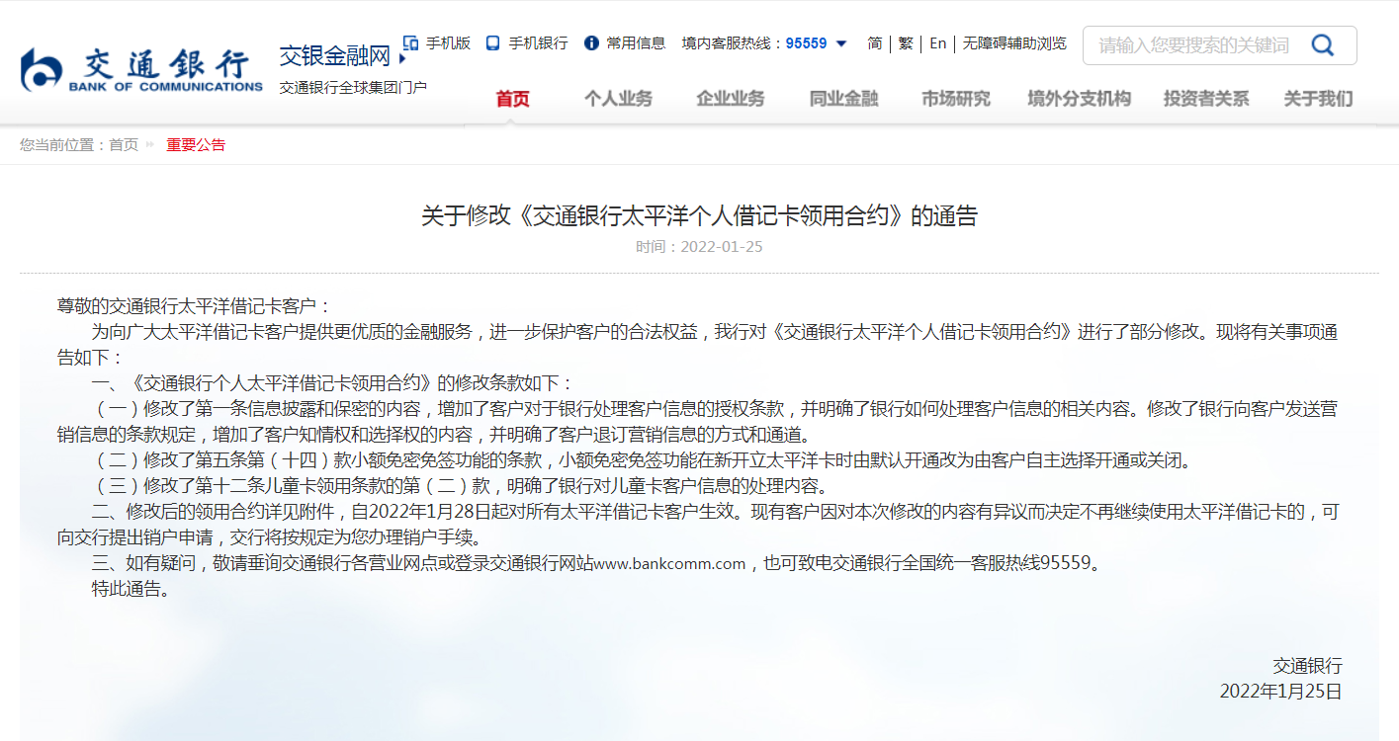Click the www.bankcomm.com URL text
The width and height of the screenshot is (1399, 741).
669,564
